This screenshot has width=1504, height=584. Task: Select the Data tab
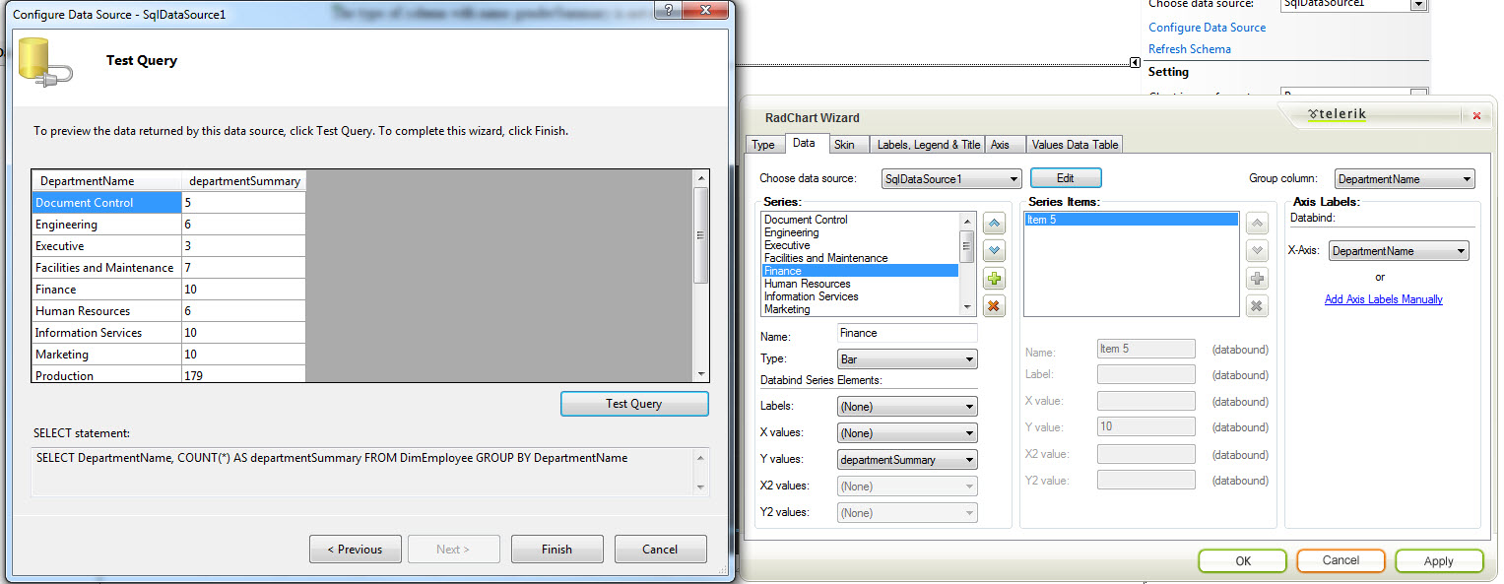click(x=804, y=144)
